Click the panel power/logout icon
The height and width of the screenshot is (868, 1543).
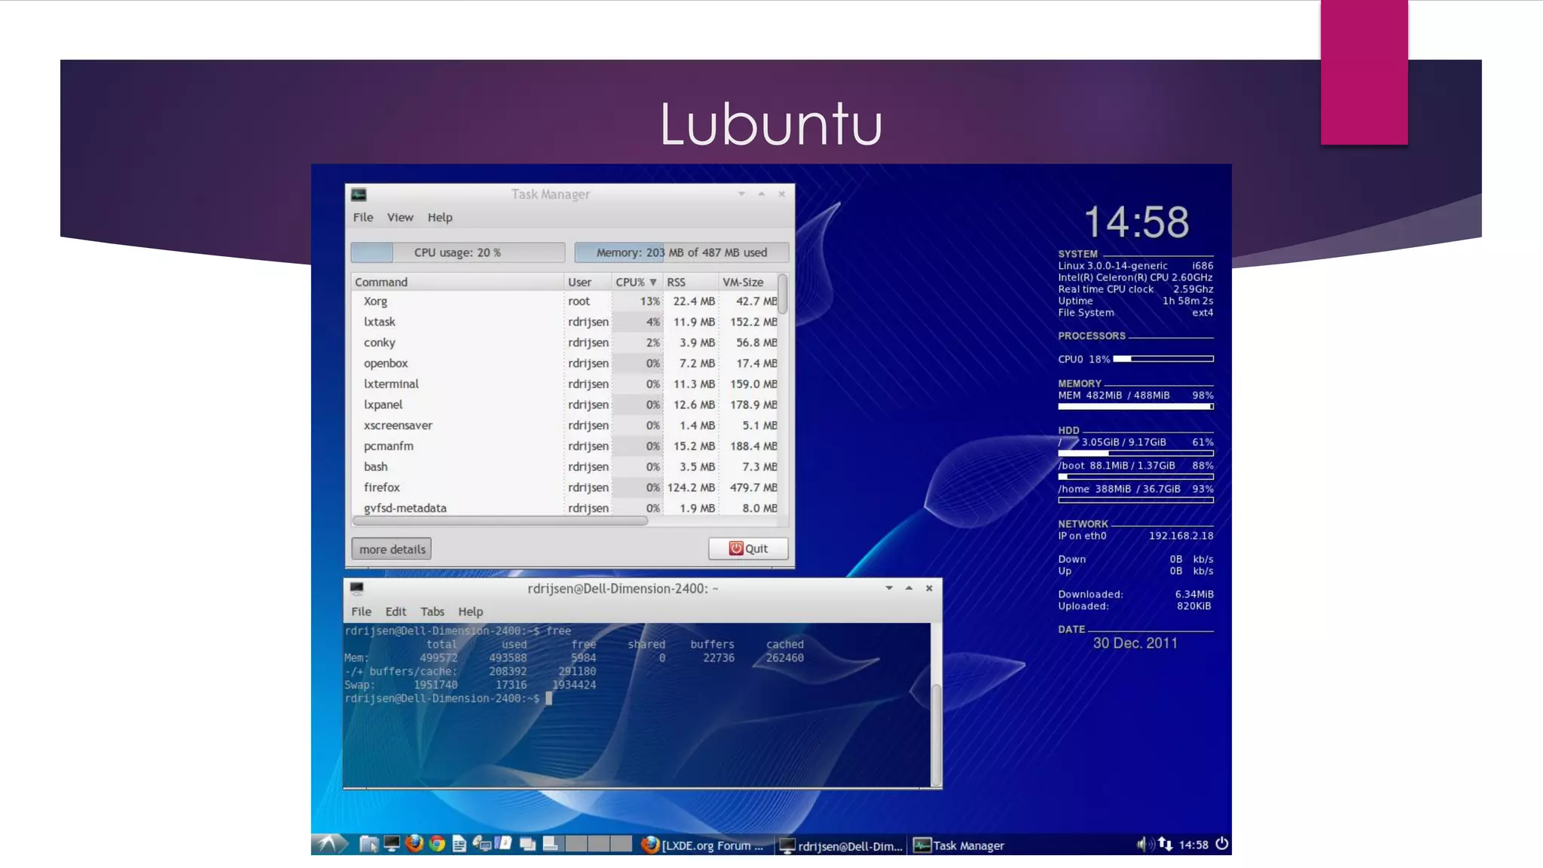pos(1222,844)
